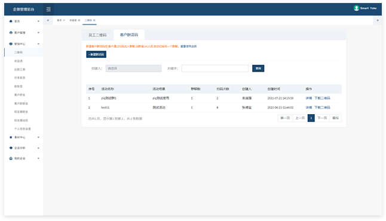Expand the 客户管理 sidebar menu

click(x=24, y=32)
